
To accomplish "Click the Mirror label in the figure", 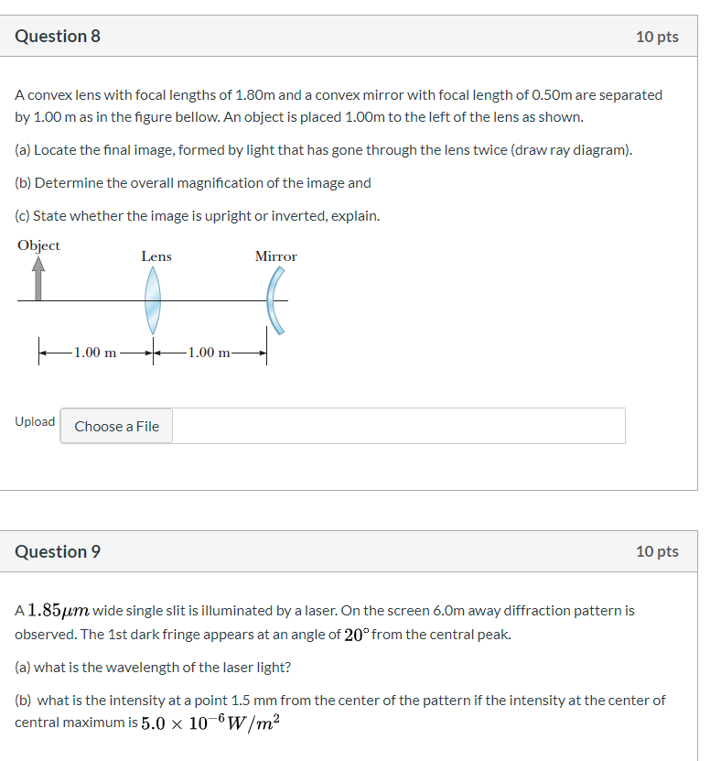I will pos(276,256).
